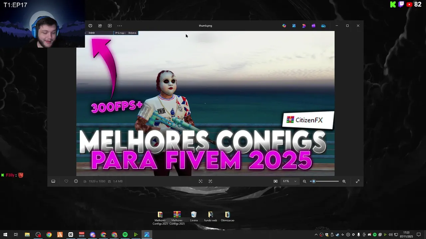Switch to the Photos app on the taskbar
426x239 pixels.
click(x=147, y=235)
